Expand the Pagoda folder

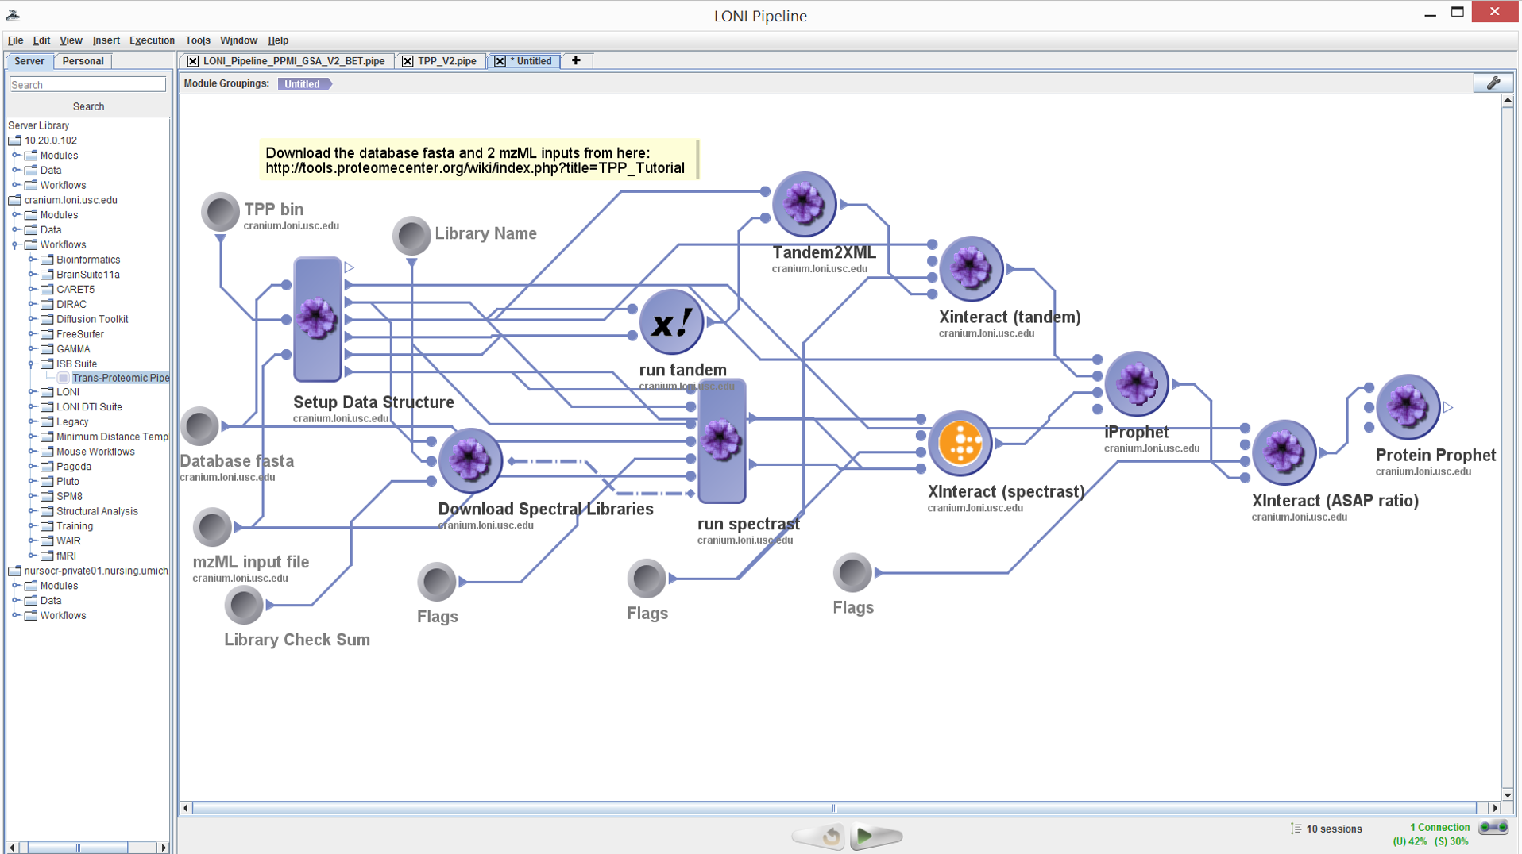(32, 467)
